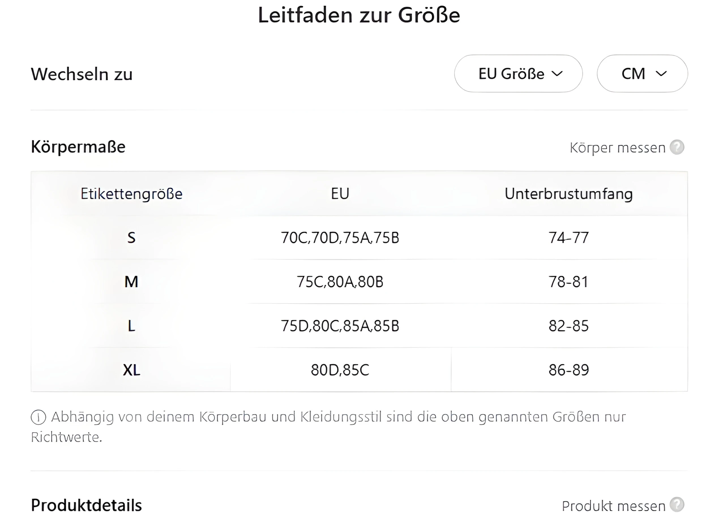
Task: Click the help icon next to Produkt messen
Action: [677, 505]
